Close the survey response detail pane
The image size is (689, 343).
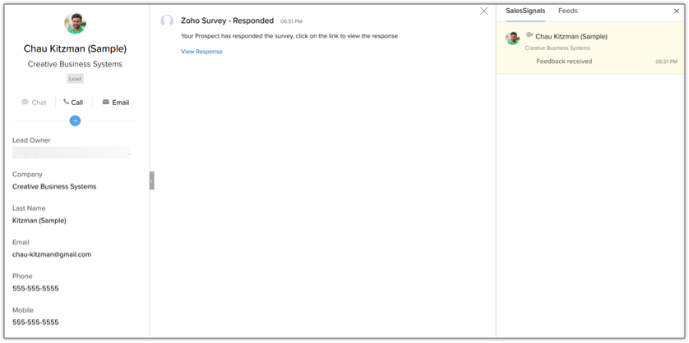(x=483, y=11)
